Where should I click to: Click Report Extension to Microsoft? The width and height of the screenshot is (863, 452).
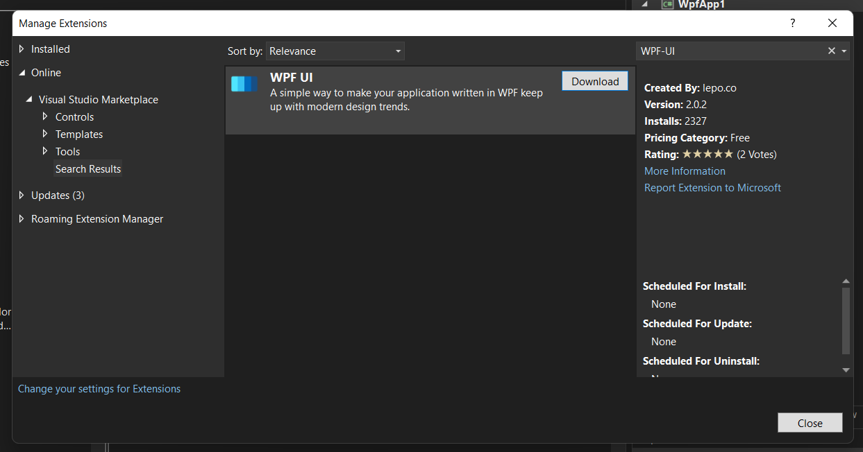tap(712, 187)
